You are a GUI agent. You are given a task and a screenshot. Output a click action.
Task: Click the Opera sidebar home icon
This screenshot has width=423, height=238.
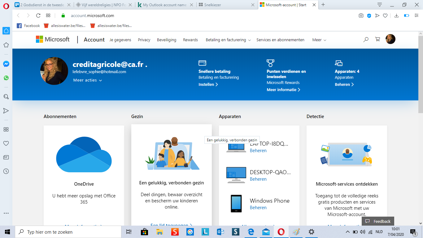(6, 31)
